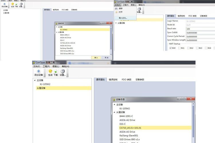Select highlighted CS710_U0.31=101.01 device entry

155,128
